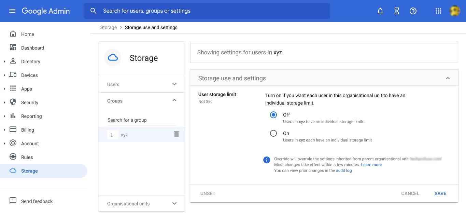
Task: Click the help question mark icon
Action: tap(413, 11)
